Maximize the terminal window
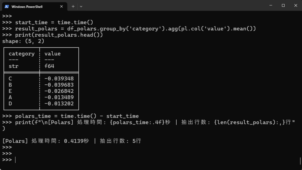This screenshot has height=170, width=302. click(283, 5)
